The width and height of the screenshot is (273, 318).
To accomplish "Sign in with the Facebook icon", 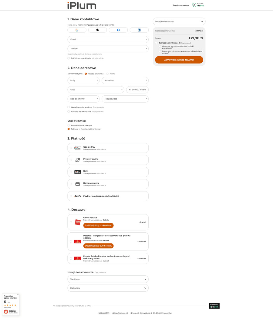I will pos(118,30).
